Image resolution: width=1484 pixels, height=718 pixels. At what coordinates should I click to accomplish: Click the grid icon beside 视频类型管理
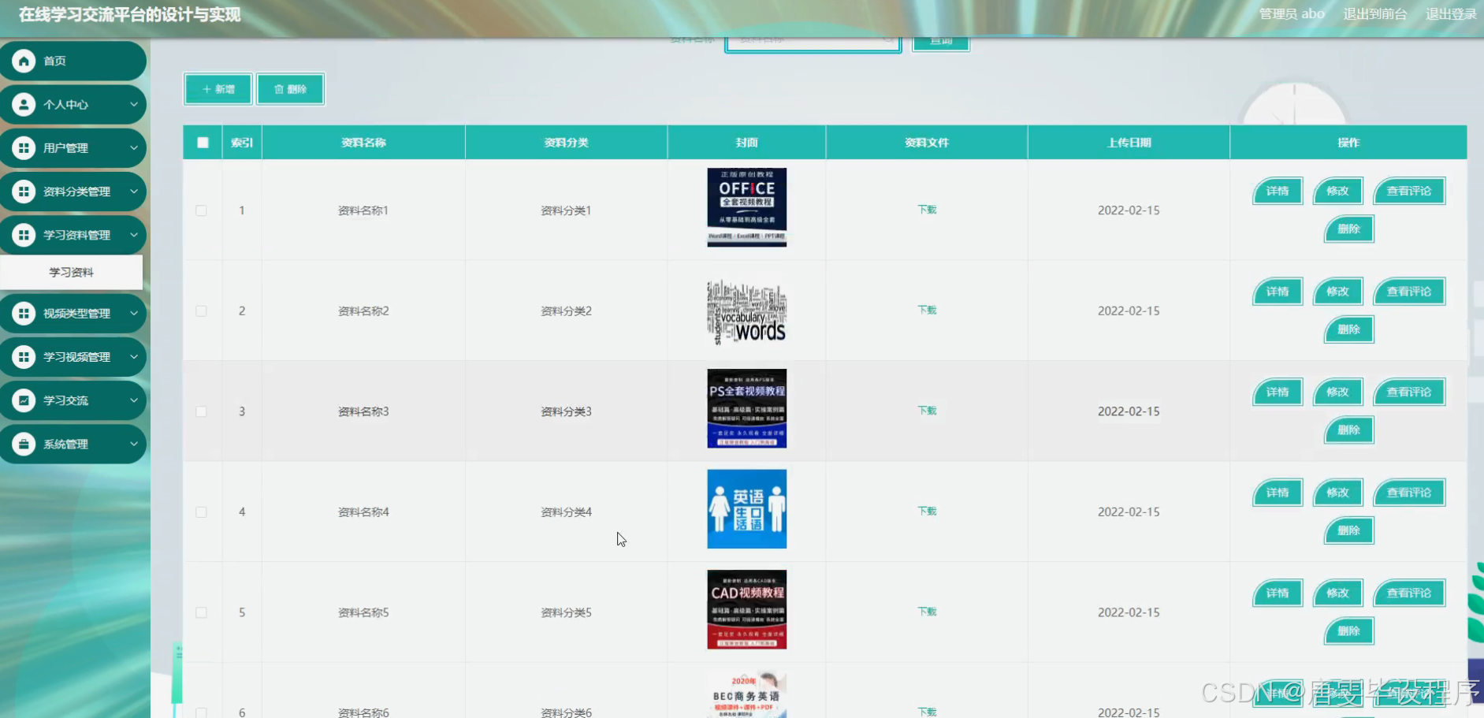click(24, 313)
